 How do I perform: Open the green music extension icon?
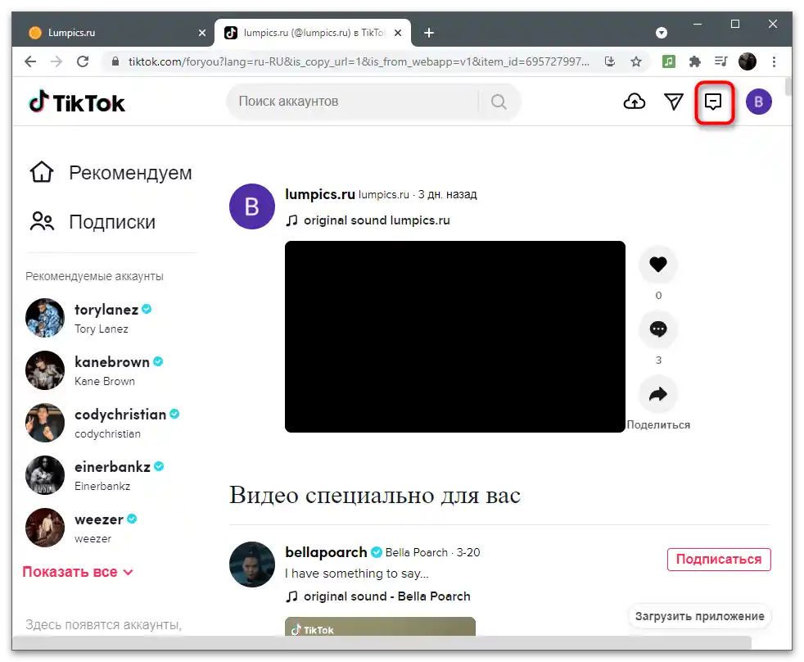(x=669, y=61)
